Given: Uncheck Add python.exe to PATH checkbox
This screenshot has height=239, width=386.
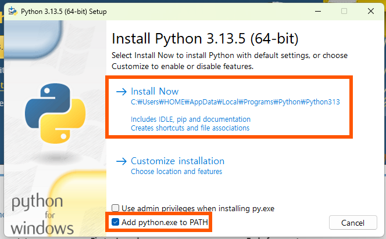Looking at the screenshot, I should (x=115, y=222).
